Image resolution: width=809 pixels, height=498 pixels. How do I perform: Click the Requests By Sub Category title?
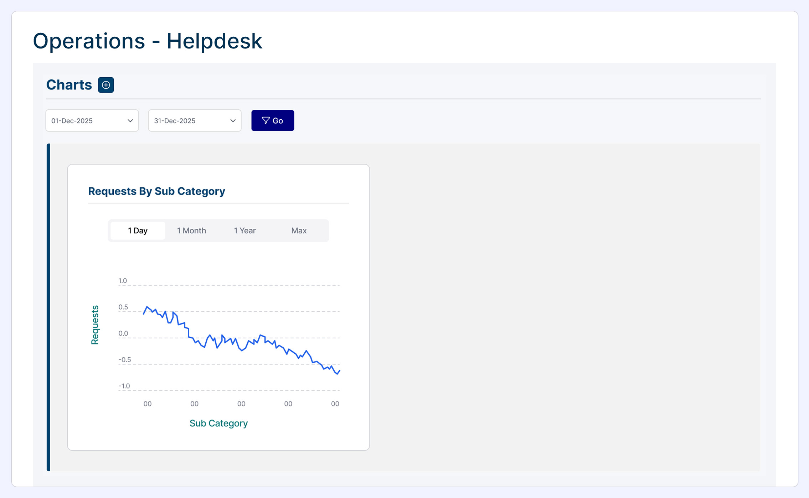[x=156, y=191]
